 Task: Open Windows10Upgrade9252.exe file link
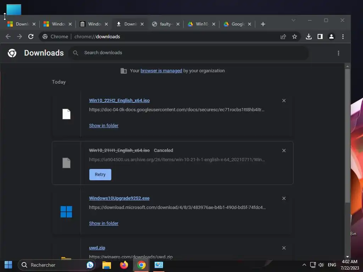pyautogui.click(x=119, y=198)
